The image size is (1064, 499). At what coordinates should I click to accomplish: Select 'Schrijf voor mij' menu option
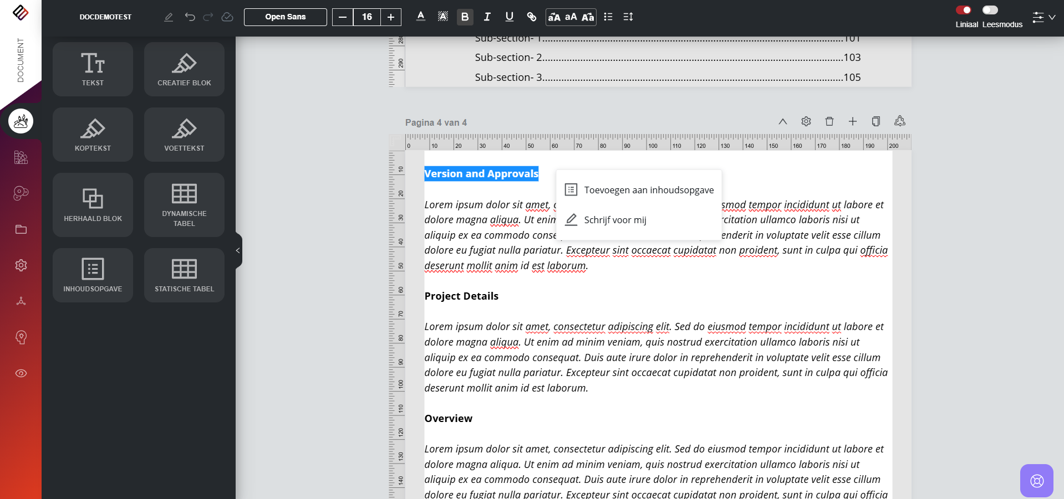[615, 220]
